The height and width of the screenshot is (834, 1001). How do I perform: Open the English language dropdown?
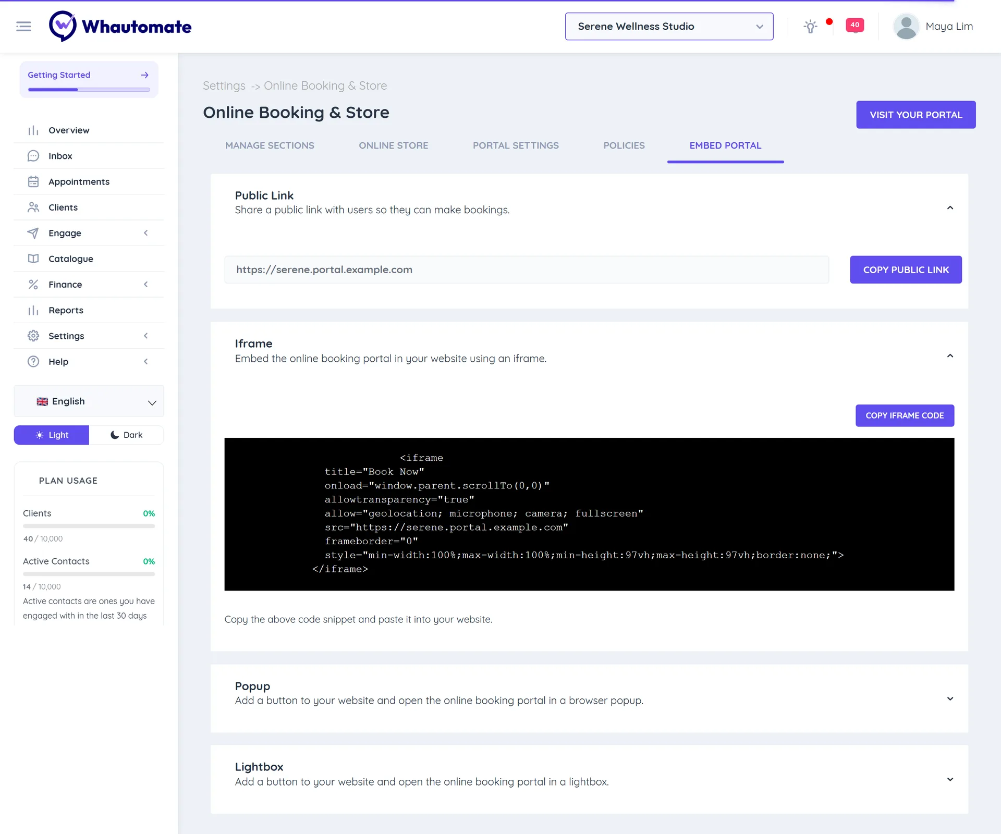[x=89, y=401]
